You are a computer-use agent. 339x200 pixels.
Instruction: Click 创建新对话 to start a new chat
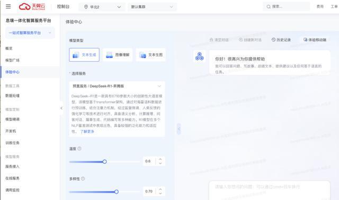tap(250, 40)
